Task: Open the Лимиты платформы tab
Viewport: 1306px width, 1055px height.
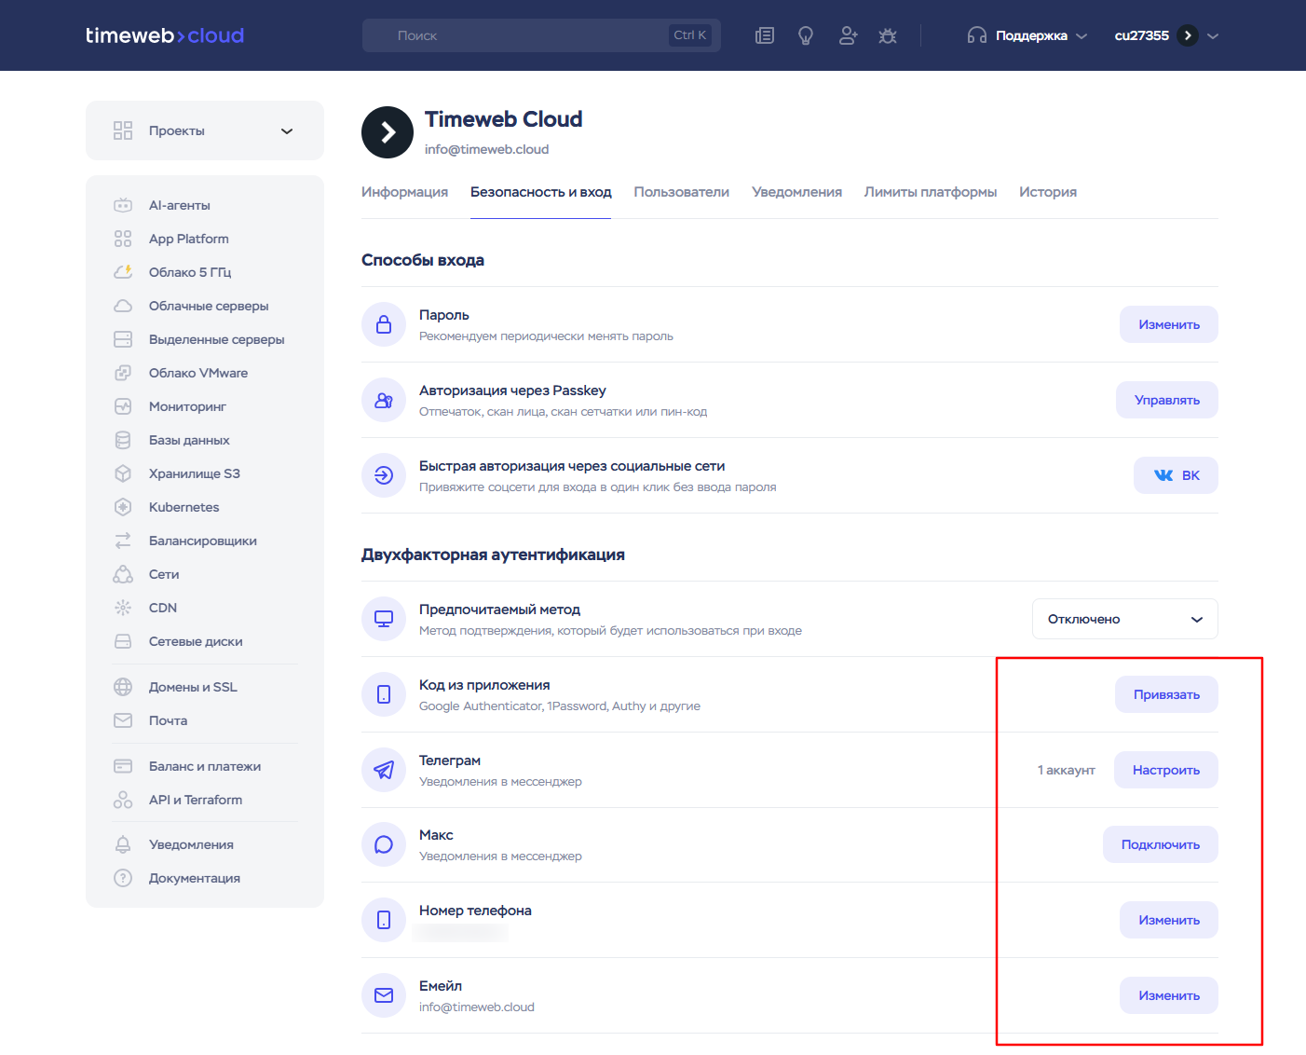Action: point(931,192)
